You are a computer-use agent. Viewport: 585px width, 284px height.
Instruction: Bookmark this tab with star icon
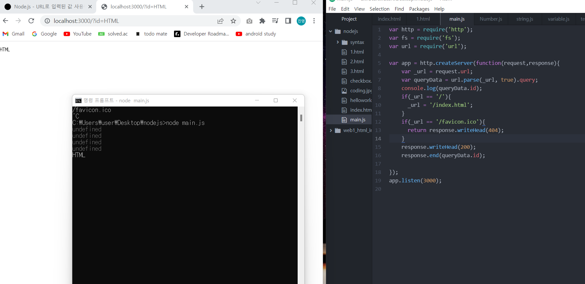(233, 21)
